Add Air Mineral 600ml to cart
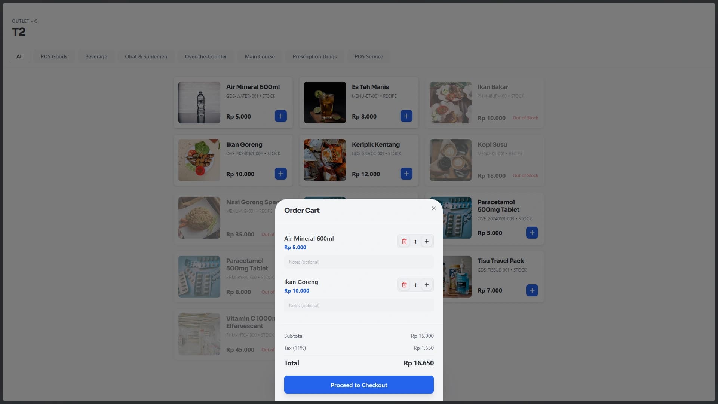The height and width of the screenshot is (404, 718). click(x=281, y=116)
